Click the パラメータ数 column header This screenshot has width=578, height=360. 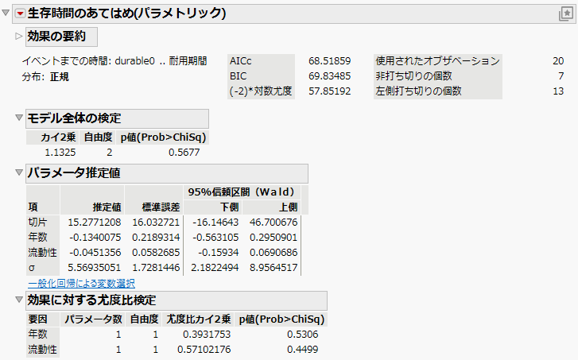point(93,319)
